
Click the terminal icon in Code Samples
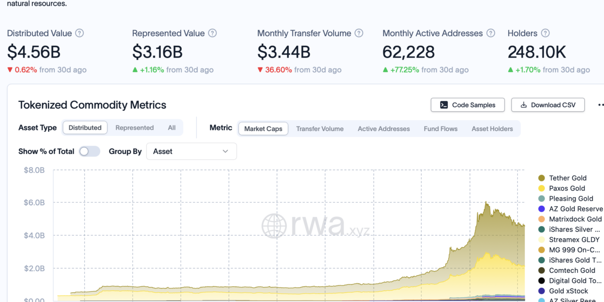[444, 105]
